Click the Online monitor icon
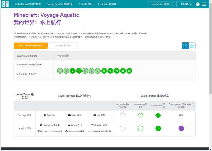The image size is (212, 151). (x=69, y=125)
